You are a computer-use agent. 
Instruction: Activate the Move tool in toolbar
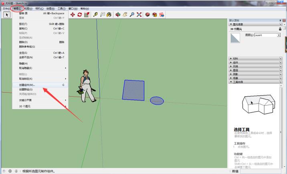[73, 15]
